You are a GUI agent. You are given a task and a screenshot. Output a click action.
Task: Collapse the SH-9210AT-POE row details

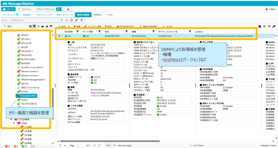(x=59, y=36)
